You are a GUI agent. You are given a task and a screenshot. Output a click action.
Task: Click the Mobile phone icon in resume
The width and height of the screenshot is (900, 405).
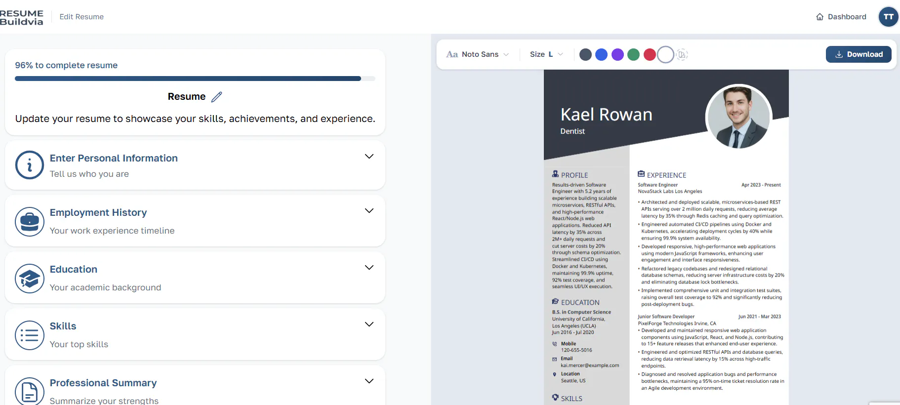554,344
